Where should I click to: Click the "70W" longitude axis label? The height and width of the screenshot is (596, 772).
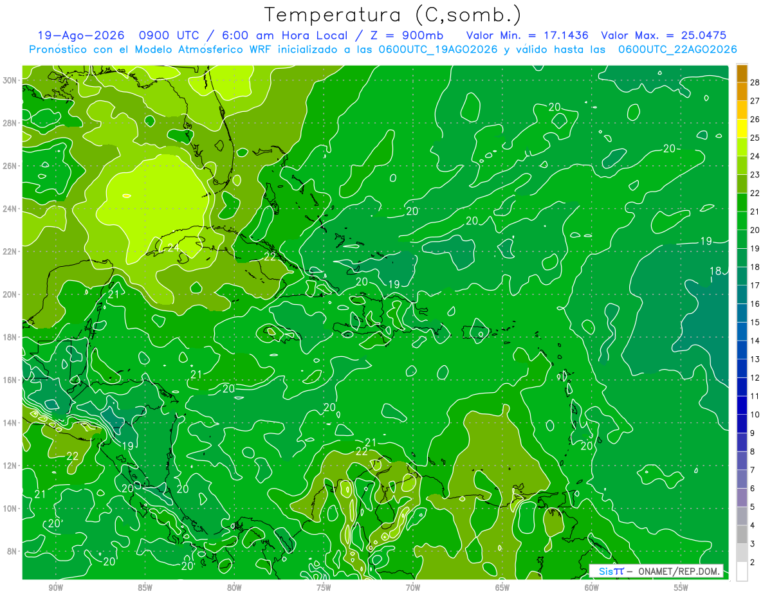pyautogui.click(x=413, y=588)
